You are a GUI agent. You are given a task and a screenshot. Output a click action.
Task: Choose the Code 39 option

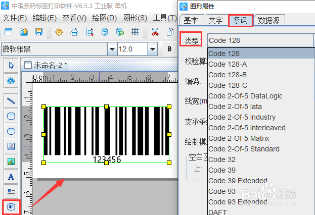point(261,170)
